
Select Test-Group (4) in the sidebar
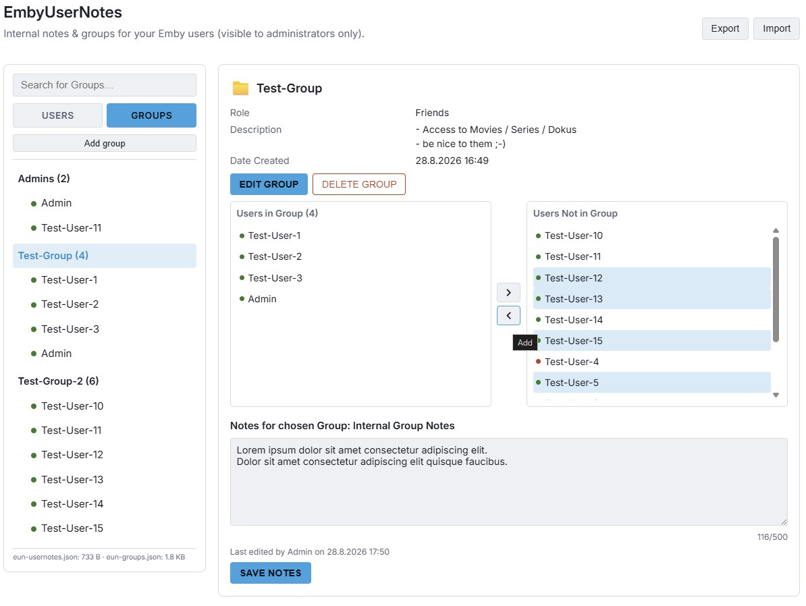click(105, 256)
